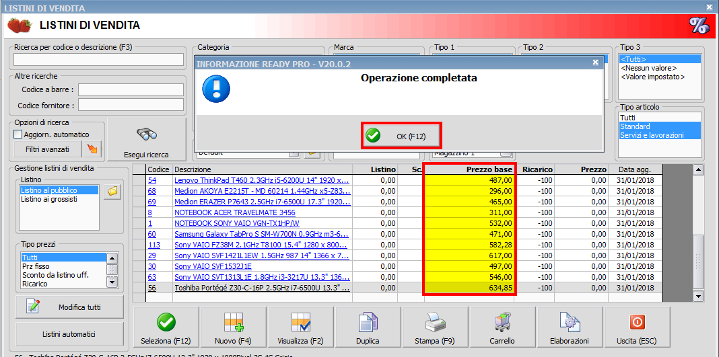Run search with the binoculars Esegui ricerca button

pos(146,140)
